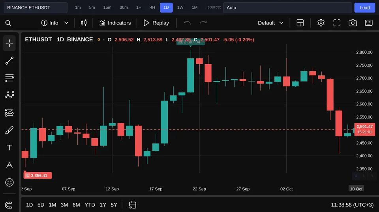Select the trend line tool
The height and width of the screenshot is (212, 379).
tap(9, 61)
